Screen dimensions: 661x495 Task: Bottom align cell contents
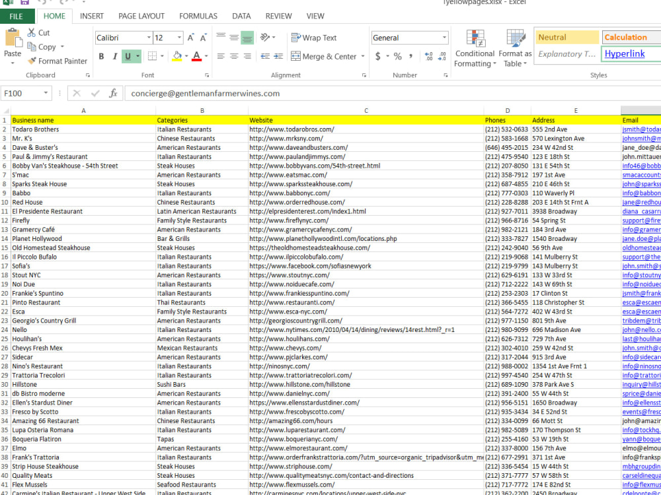pos(247,38)
